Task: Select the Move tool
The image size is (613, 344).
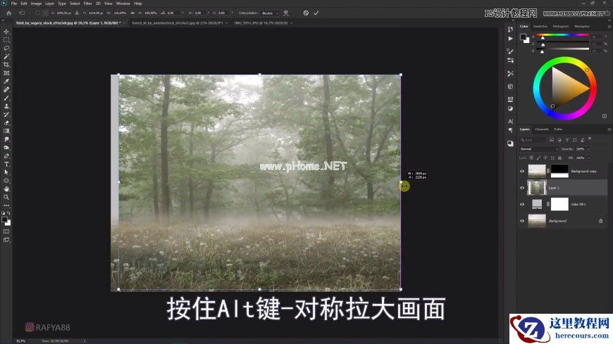Action: point(6,32)
